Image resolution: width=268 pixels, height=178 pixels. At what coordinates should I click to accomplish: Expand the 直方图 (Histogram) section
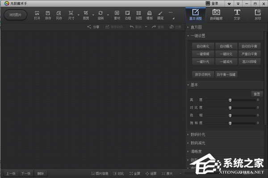[x=197, y=28]
